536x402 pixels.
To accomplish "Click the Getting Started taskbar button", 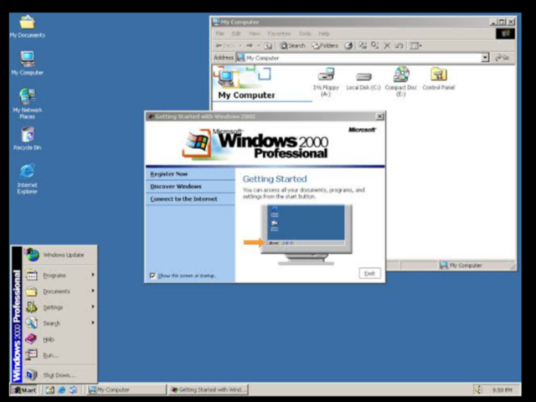I will click(x=209, y=389).
